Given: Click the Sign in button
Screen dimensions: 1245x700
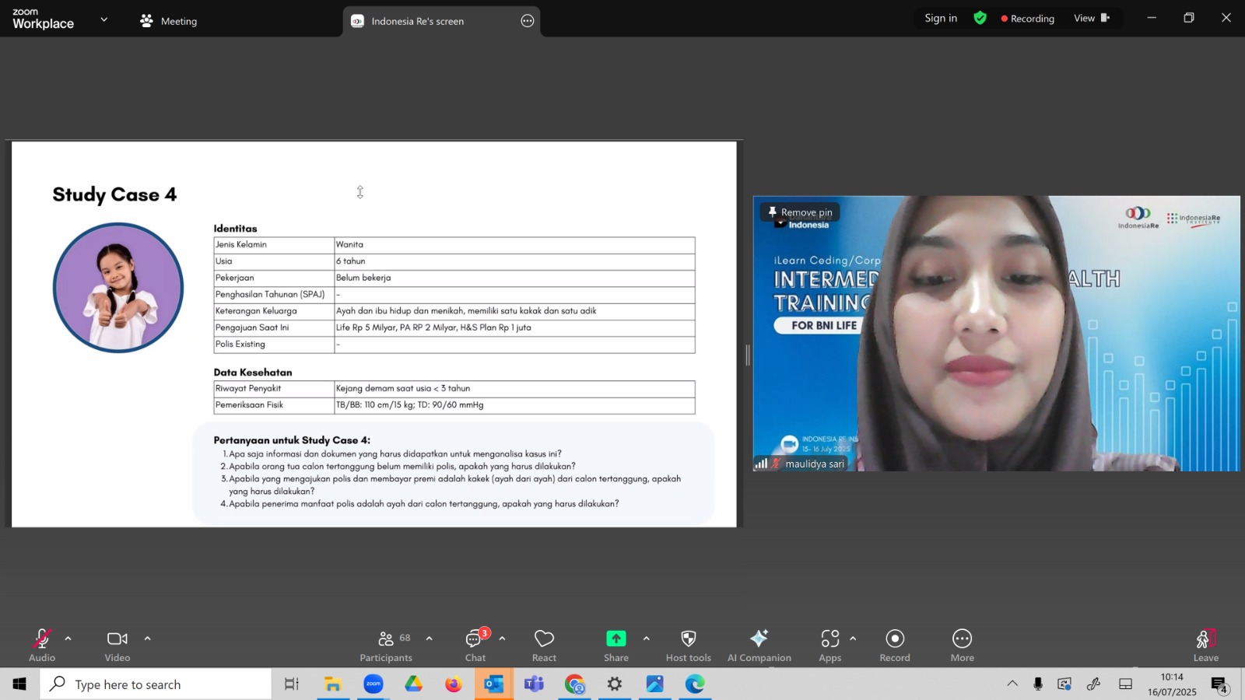Looking at the screenshot, I should (x=941, y=18).
